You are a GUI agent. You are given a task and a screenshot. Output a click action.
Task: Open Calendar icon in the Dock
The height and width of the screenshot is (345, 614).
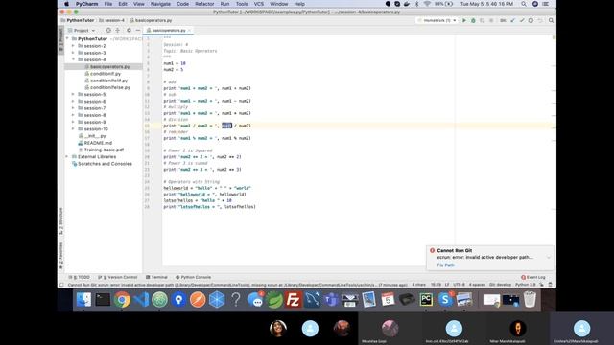[388, 300]
